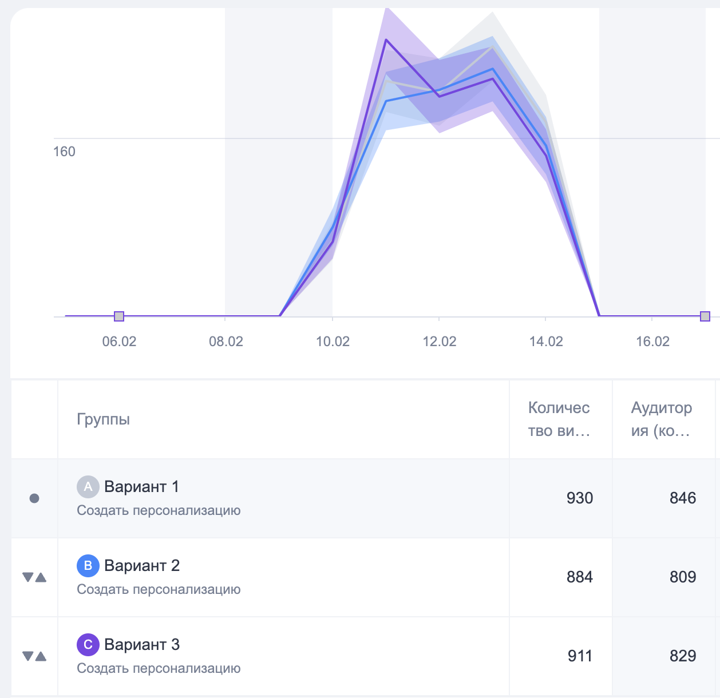Click the right range handle at chart end
Image resolution: width=720 pixels, height=698 pixels.
(x=705, y=316)
